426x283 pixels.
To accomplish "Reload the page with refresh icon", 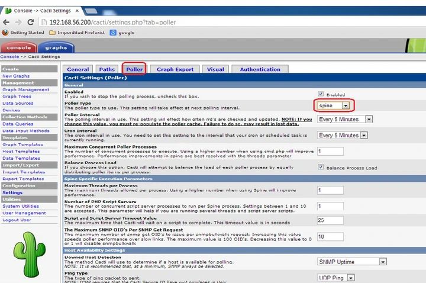I will coord(31,22).
